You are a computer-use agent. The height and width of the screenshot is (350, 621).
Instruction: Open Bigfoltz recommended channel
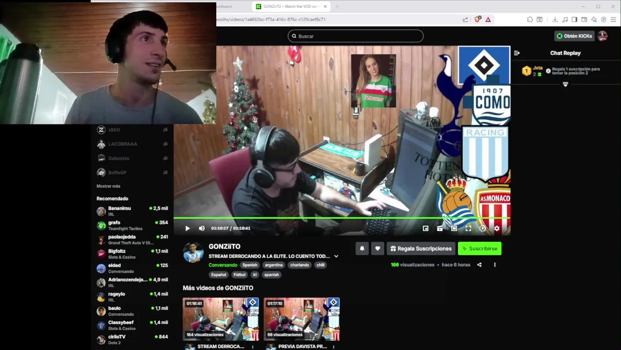coord(132,254)
